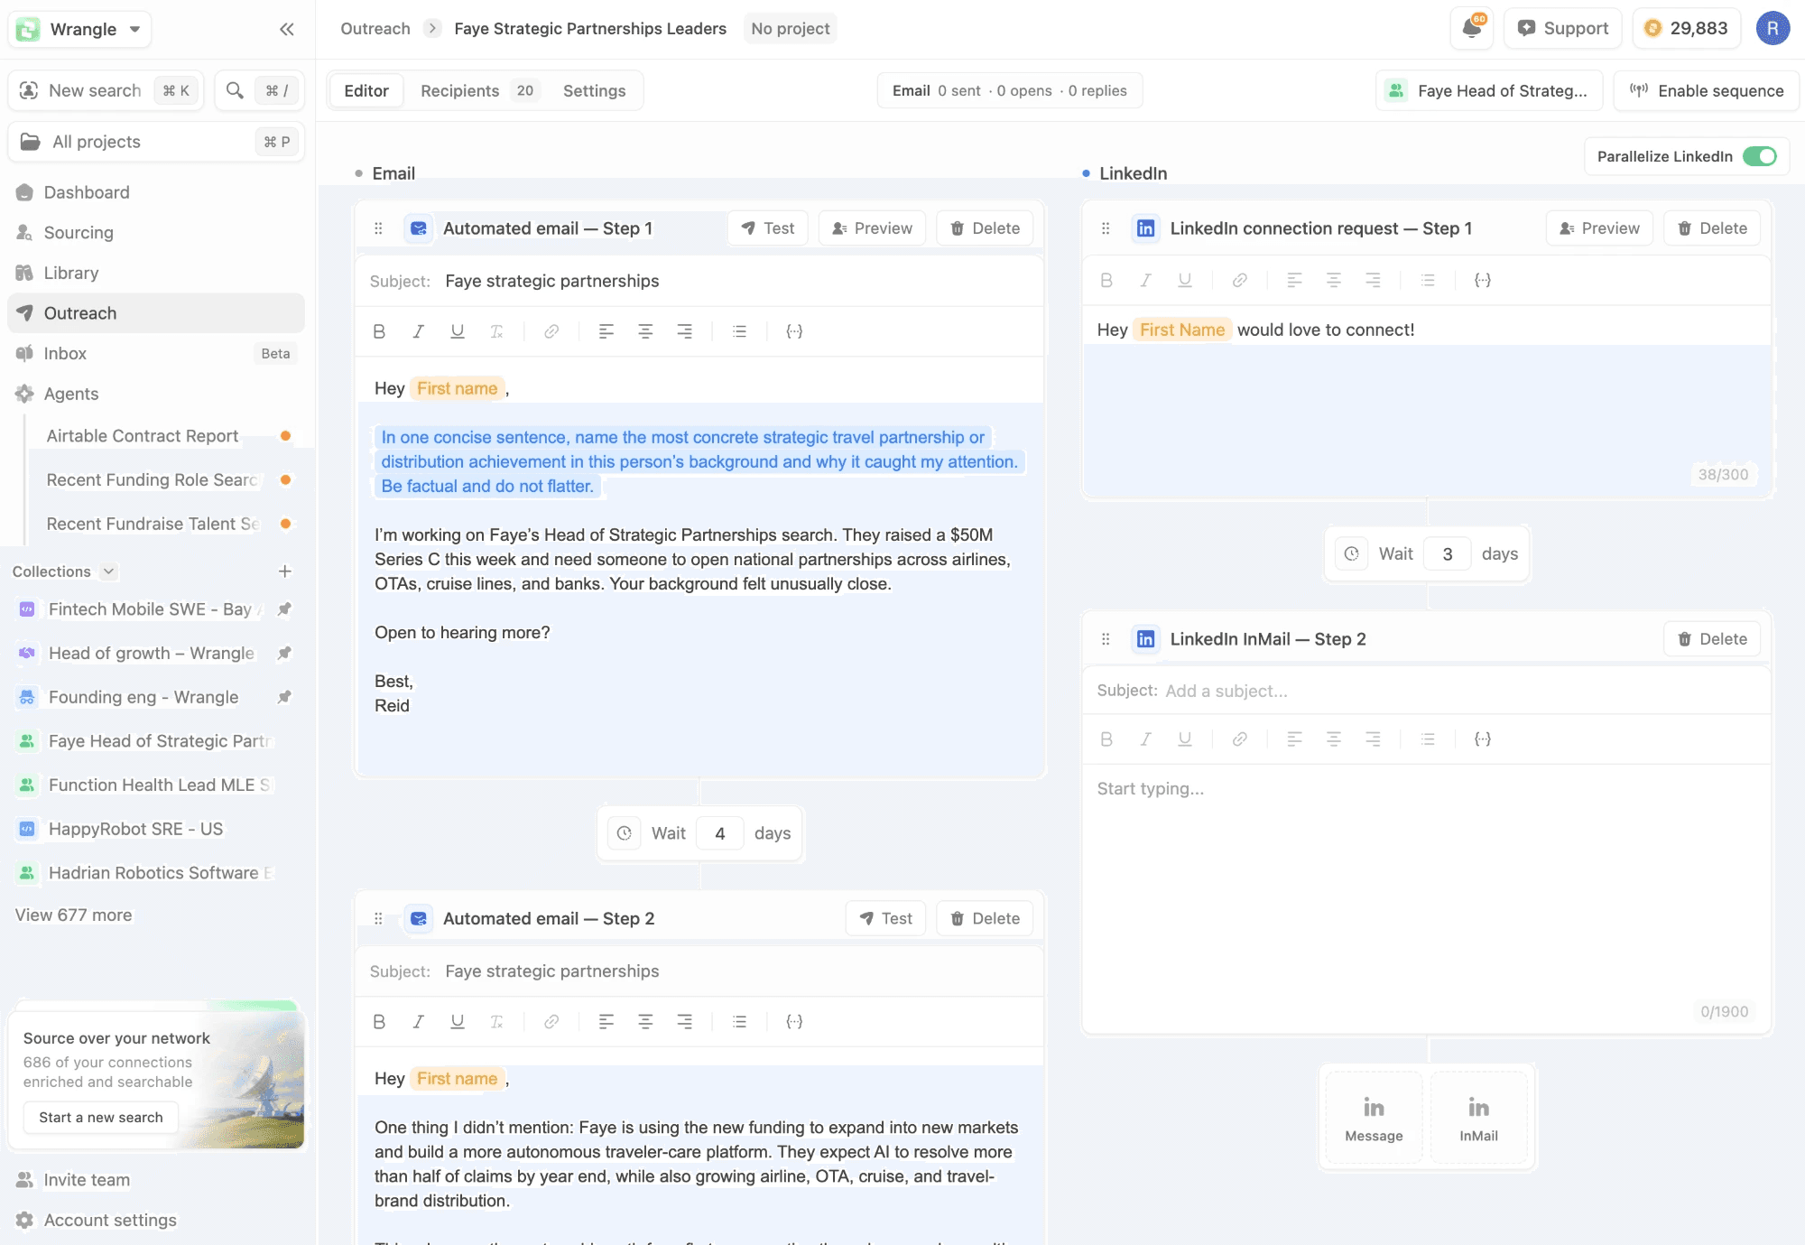Open Sourcing in sidebar
This screenshot has width=1805, height=1245.
click(x=156, y=232)
